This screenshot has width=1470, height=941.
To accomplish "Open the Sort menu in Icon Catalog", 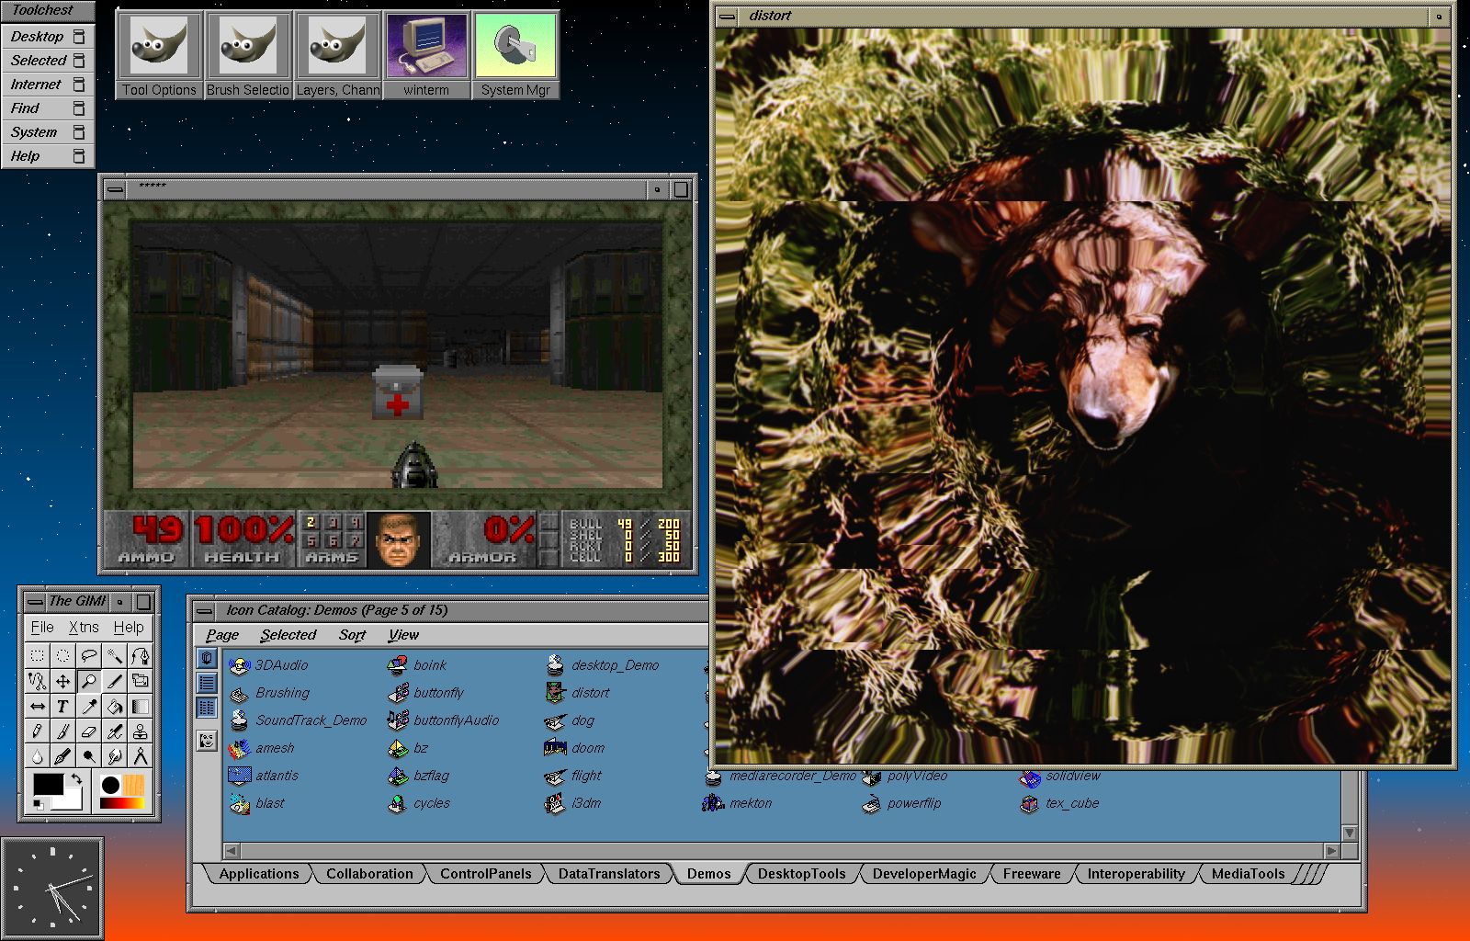I will (x=352, y=635).
